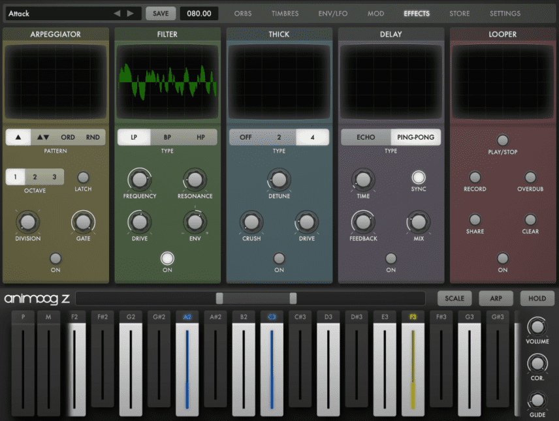Image resolution: width=559 pixels, height=421 pixels.
Task: Click the Thick Crush knob
Action: (x=251, y=222)
